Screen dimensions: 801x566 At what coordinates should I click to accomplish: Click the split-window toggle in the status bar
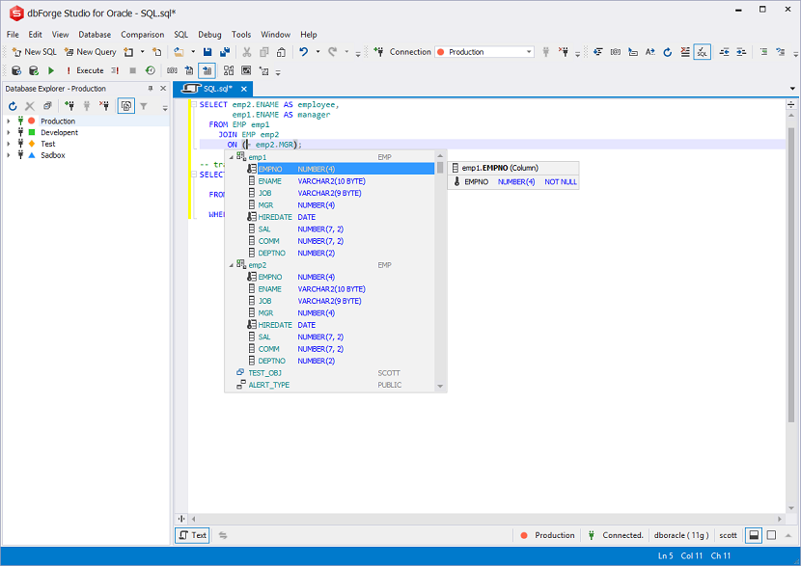coord(754,535)
